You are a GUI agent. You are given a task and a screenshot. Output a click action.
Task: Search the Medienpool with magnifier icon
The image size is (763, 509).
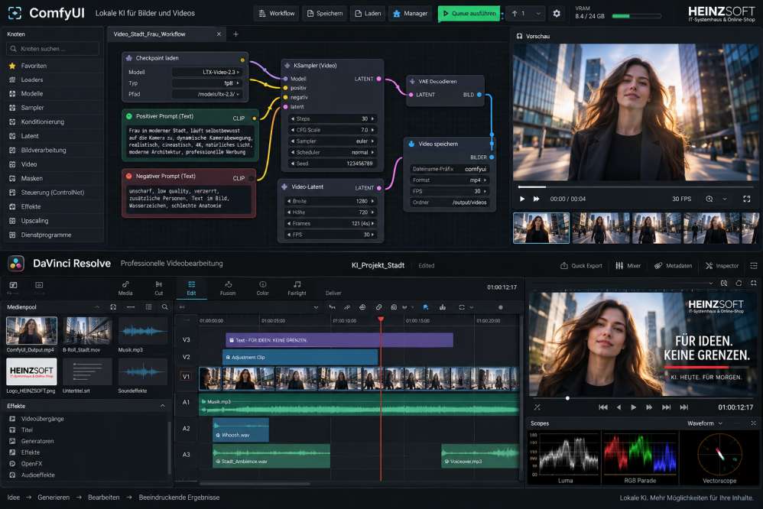[165, 307]
